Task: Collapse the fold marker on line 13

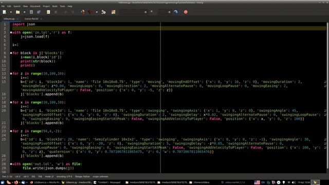Action: point(11,73)
